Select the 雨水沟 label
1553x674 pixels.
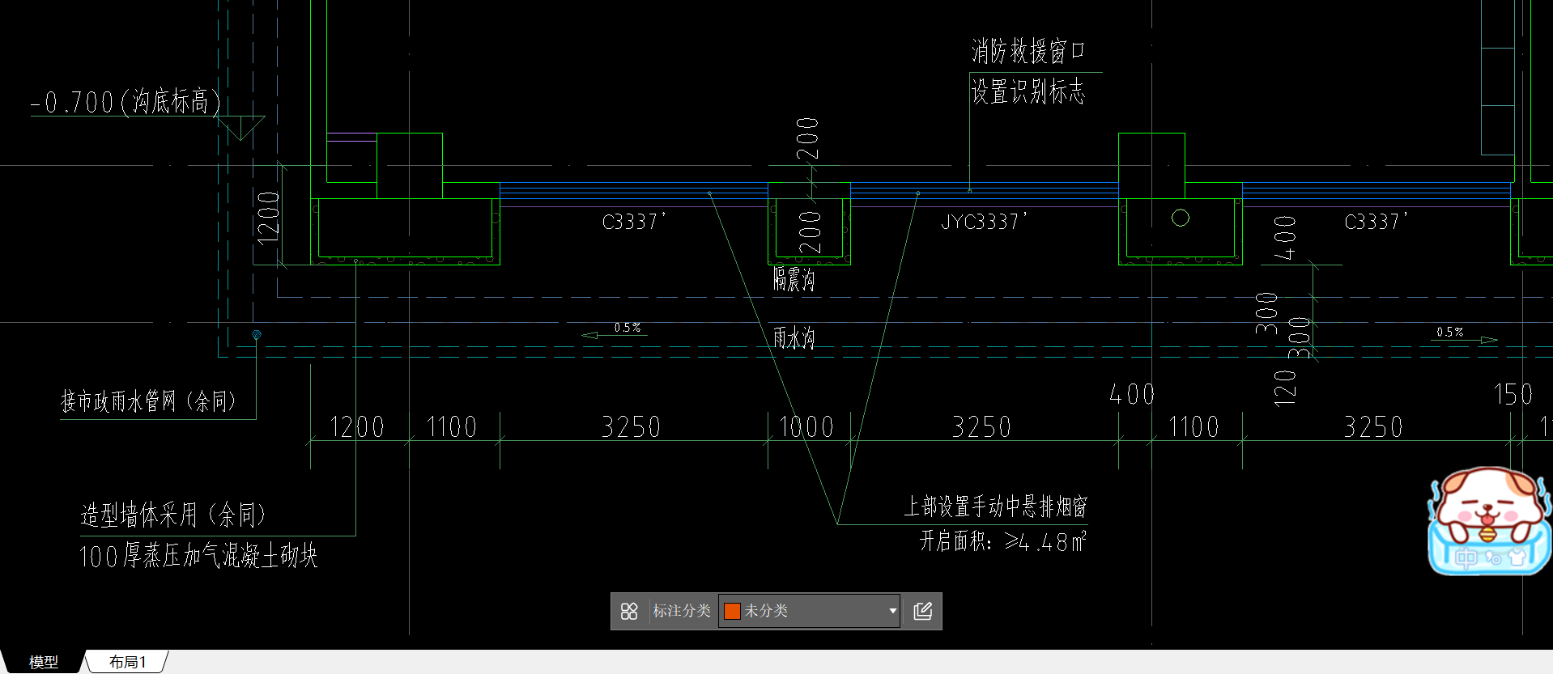tap(794, 337)
